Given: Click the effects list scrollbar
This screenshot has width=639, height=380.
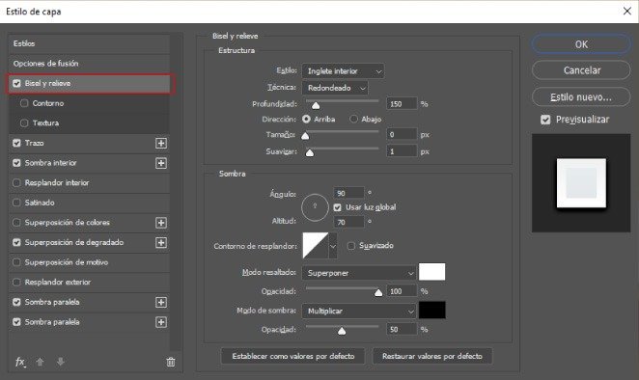Looking at the screenshot, I should tap(175, 191).
